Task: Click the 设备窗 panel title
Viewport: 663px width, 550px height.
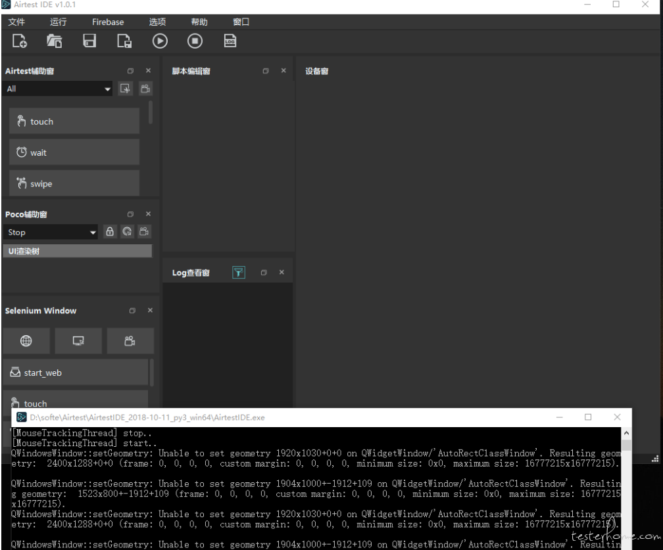Action: tap(317, 71)
